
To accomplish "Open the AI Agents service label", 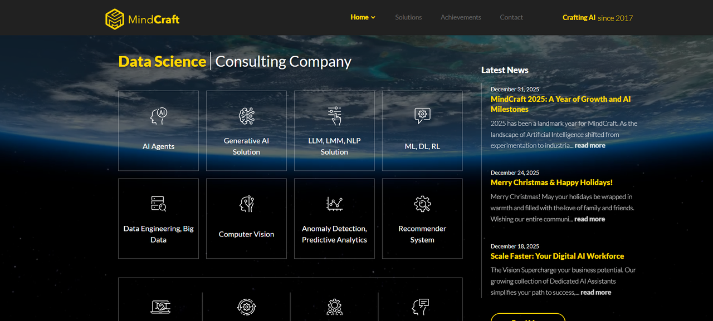I will click(x=159, y=146).
